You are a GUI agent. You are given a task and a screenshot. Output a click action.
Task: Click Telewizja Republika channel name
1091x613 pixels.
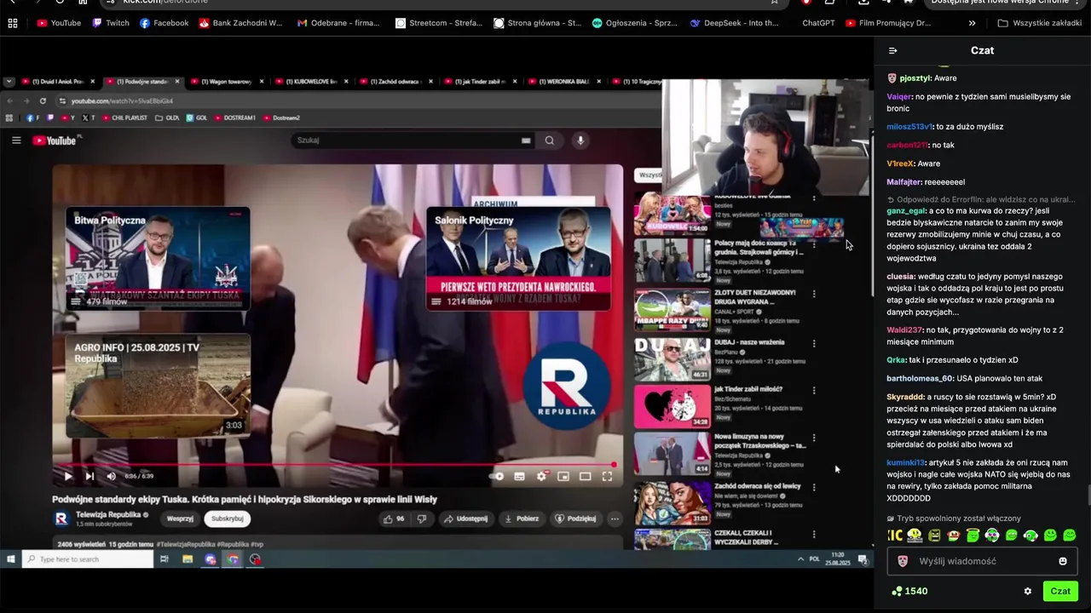(x=107, y=514)
